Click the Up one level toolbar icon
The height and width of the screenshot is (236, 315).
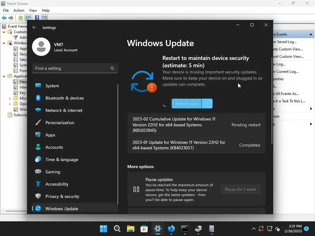point(21,18)
